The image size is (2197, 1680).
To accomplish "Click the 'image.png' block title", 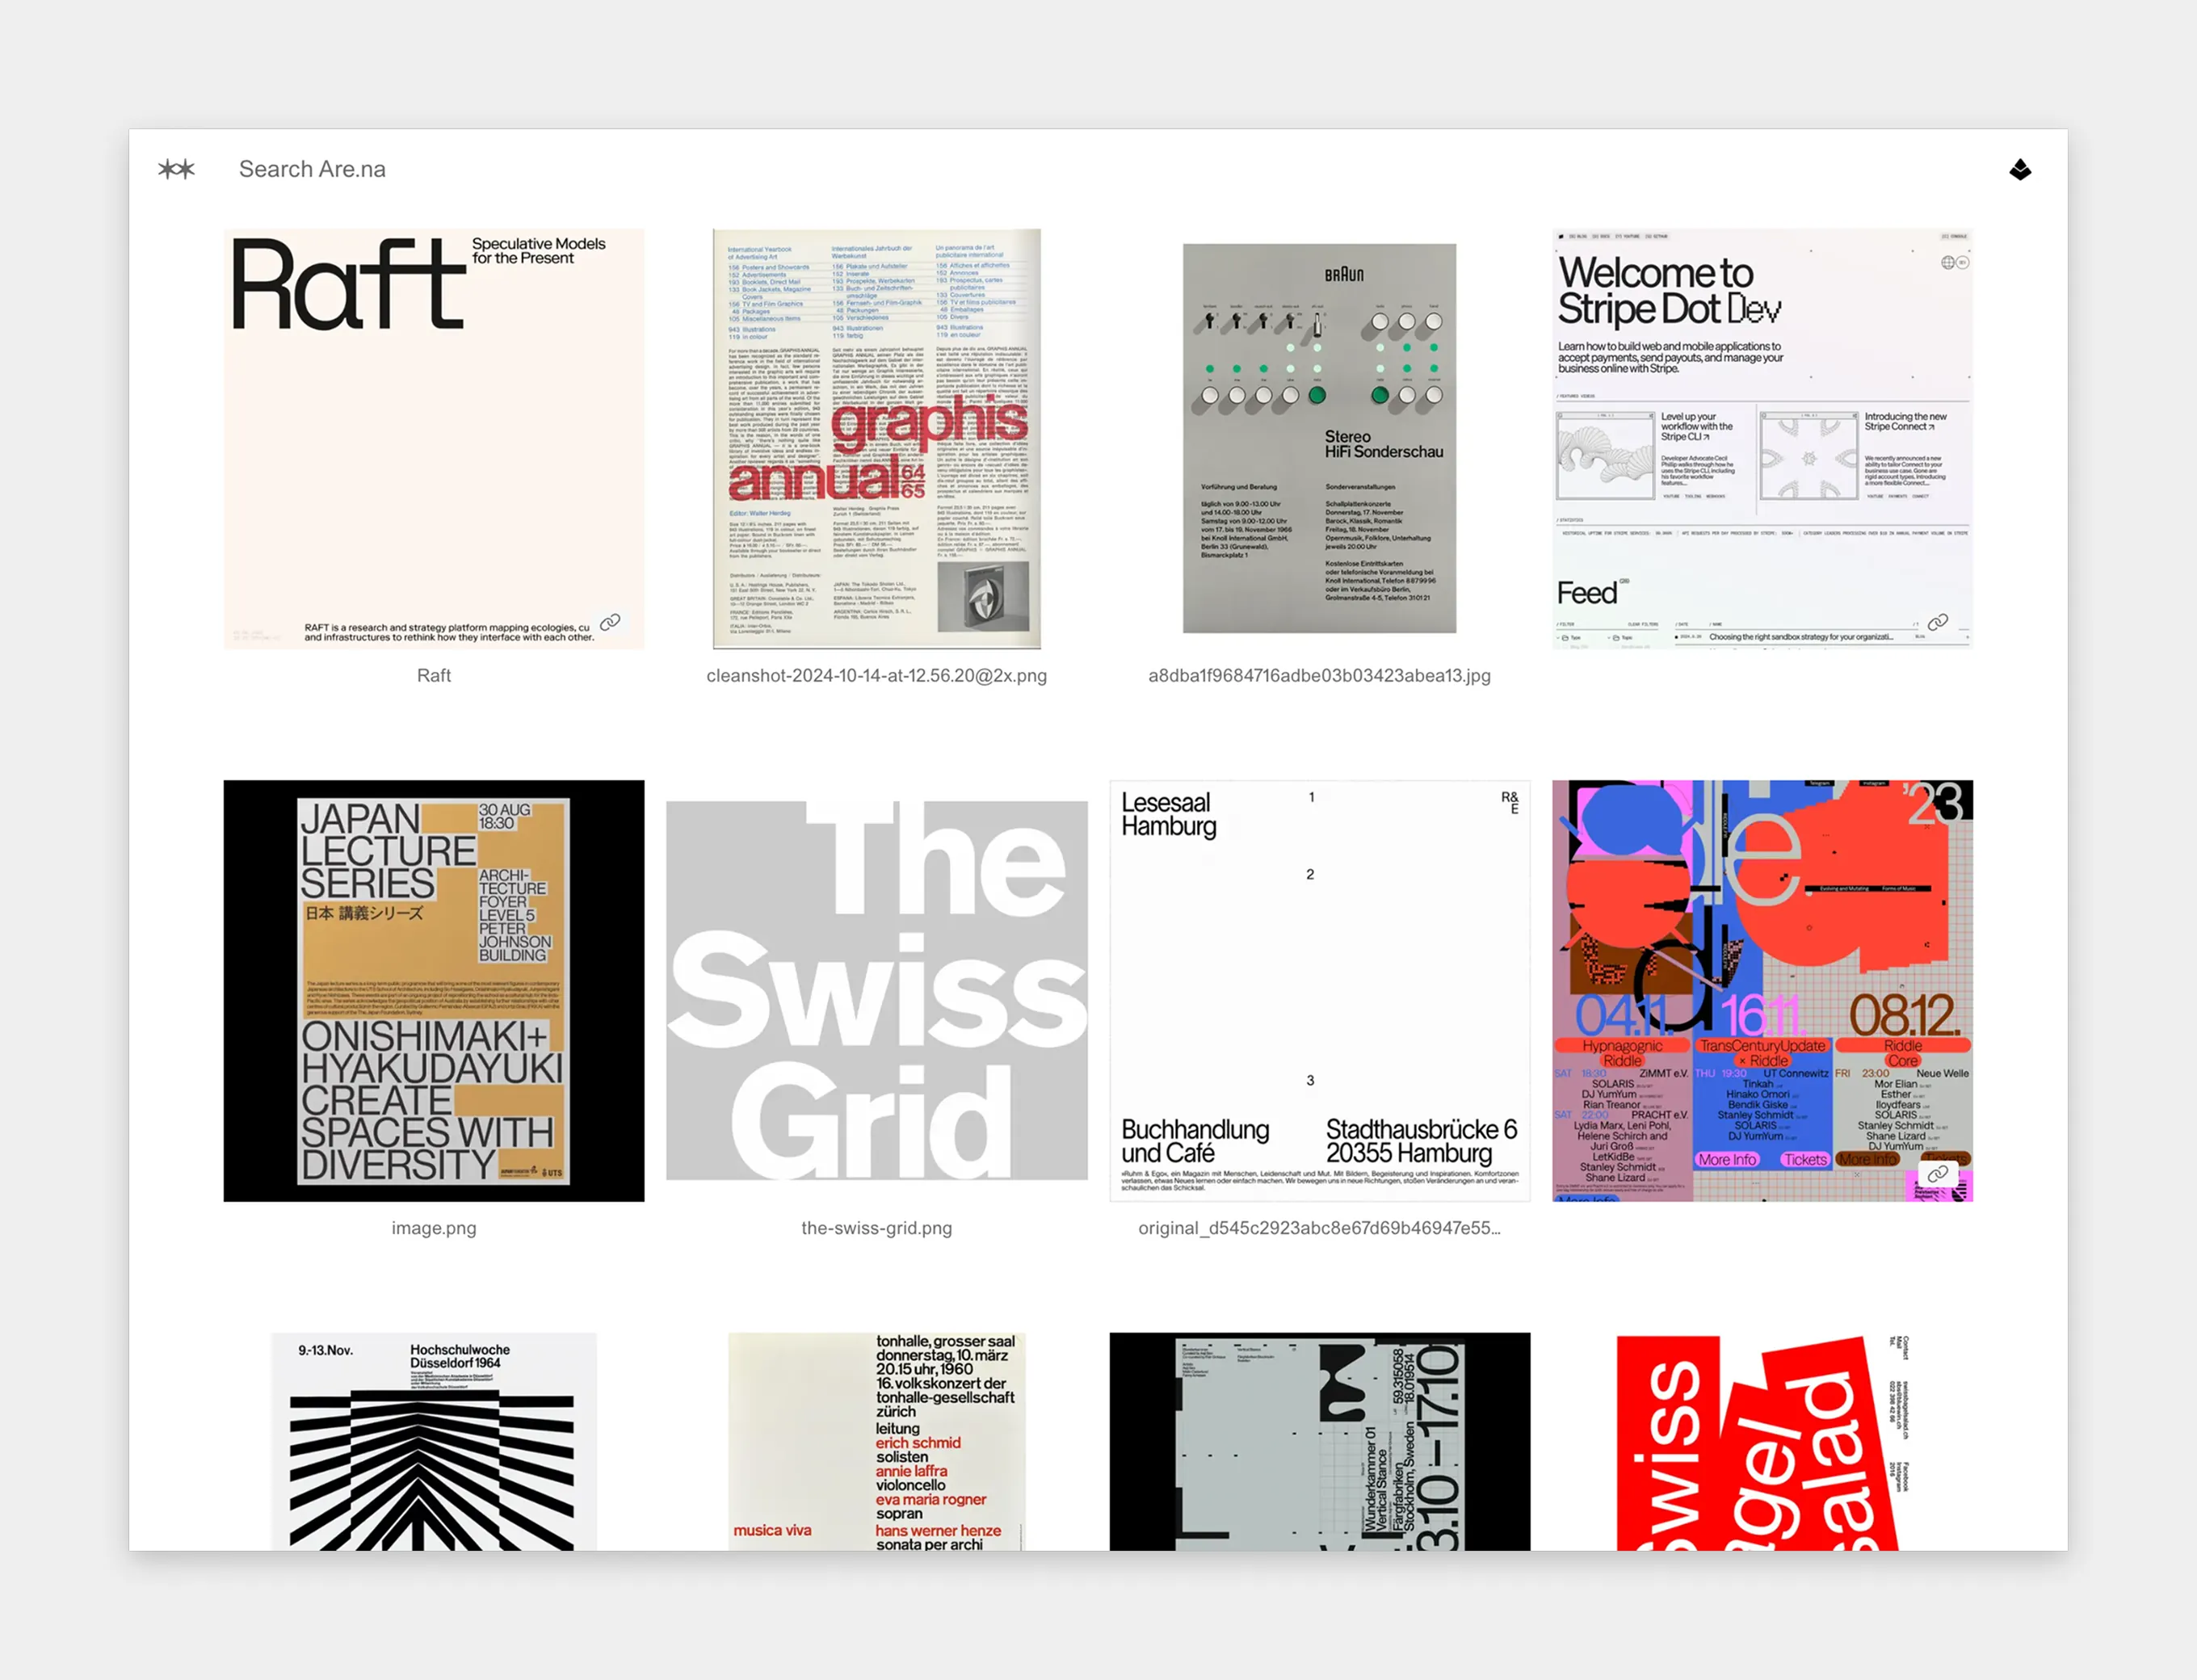I will [x=434, y=1228].
